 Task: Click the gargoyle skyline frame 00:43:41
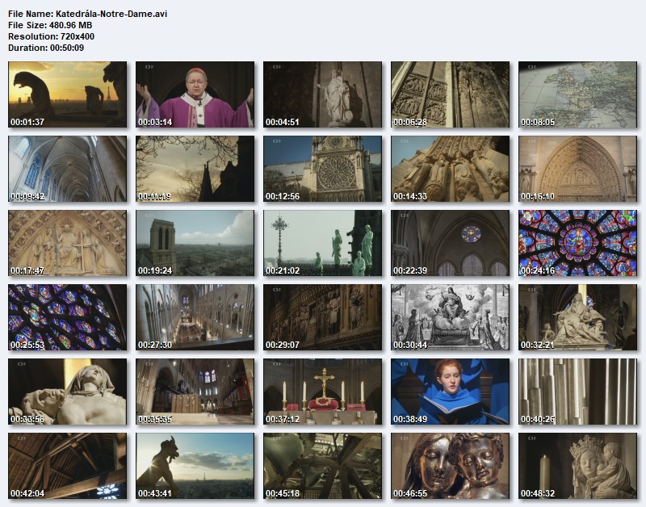(195, 466)
